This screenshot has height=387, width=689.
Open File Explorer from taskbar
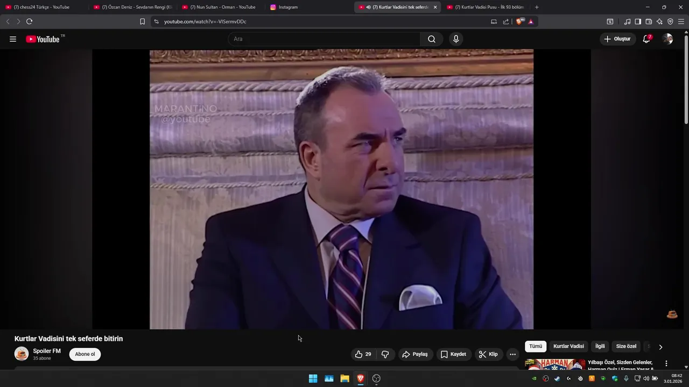coord(344,378)
